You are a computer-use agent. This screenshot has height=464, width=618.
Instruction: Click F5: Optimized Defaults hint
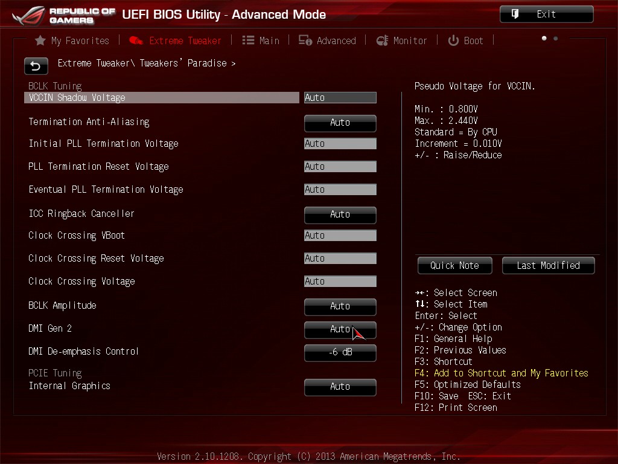[468, 385]
